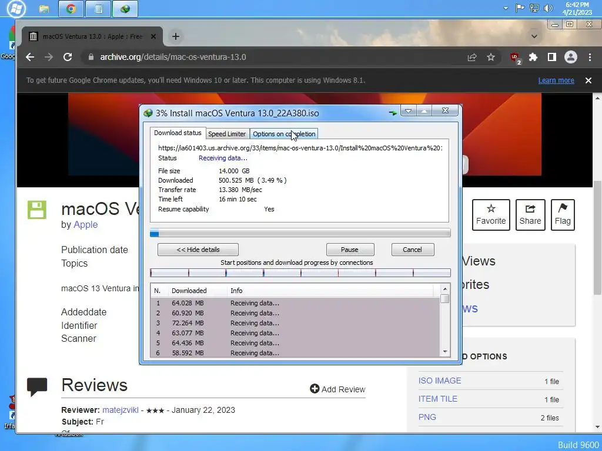
Task: Expand Chrome tab search chevron
Action: click(534, 36)
